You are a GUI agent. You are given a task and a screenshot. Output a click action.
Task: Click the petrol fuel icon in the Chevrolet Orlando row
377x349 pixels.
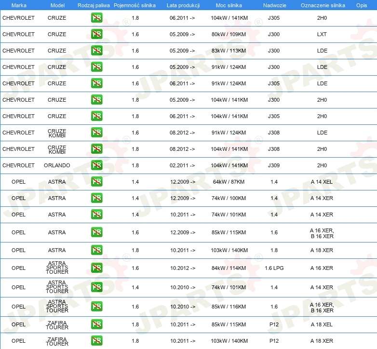coord(96,165)
